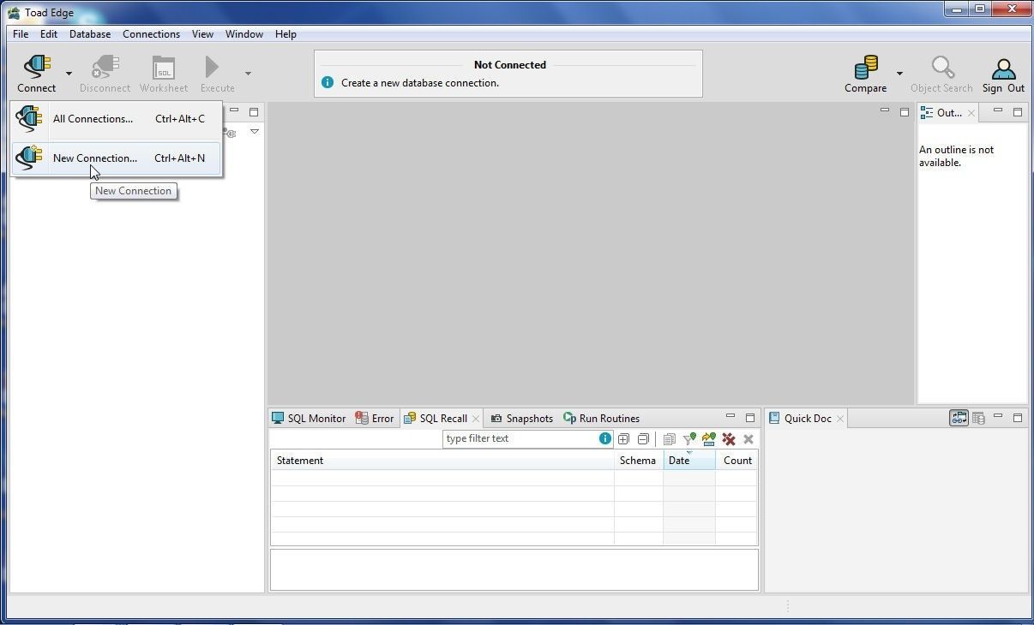This screenshot has height=625, width=1034.
Task: Switch to the Error tab
Action: coord(375,419)
